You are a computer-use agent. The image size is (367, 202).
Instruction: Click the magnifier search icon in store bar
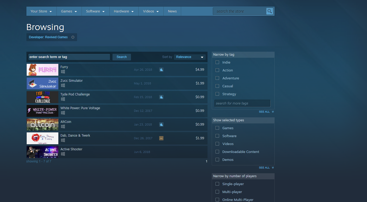[270, 11]
